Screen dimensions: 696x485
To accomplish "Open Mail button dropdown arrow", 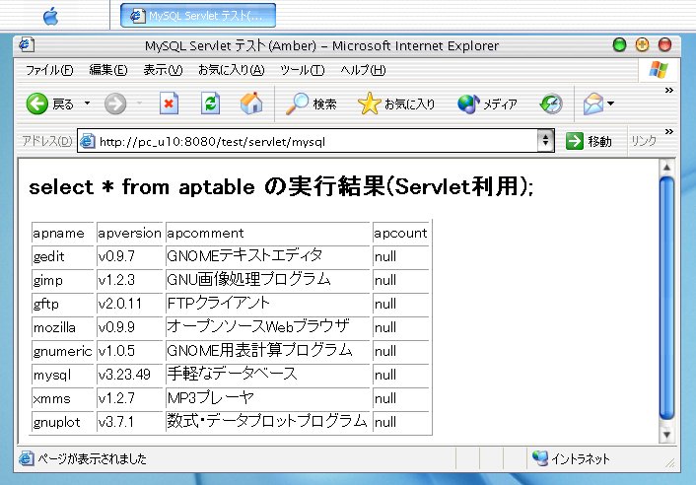I will pyautogui.click(x=611, y=104).
